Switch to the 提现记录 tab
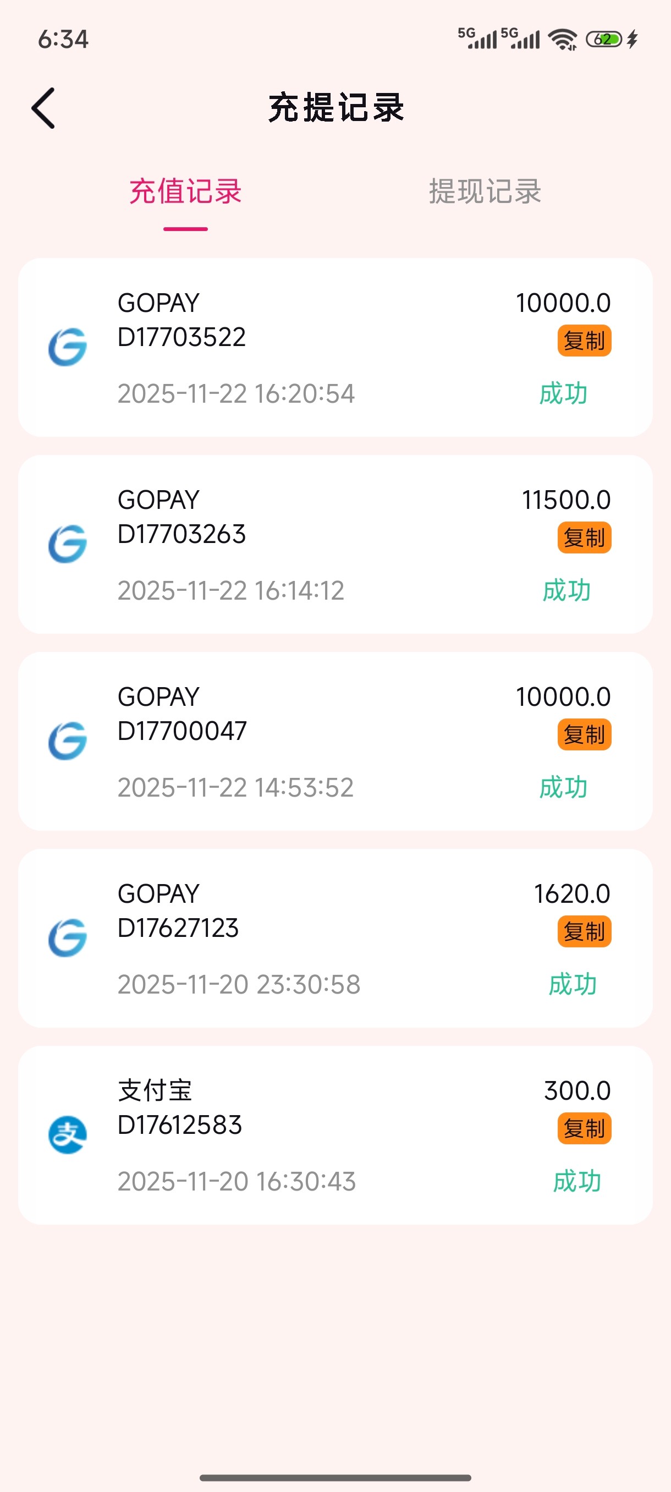Viewport: 671px width, 1492px height. click(x=485, y=191)
